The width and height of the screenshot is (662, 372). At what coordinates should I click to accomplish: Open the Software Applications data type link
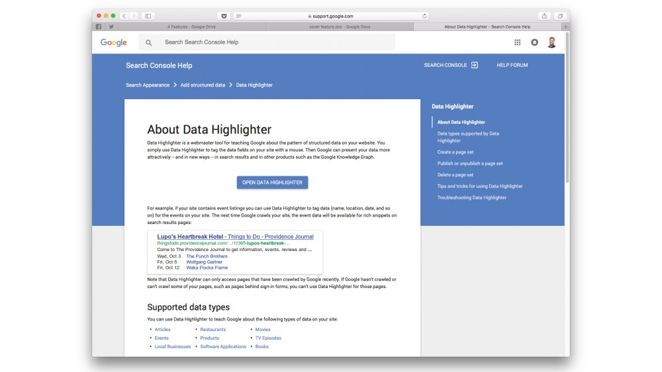223,347
